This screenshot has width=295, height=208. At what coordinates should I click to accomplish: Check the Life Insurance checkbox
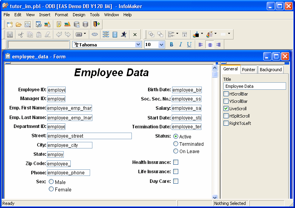click(x=176, y=171)
